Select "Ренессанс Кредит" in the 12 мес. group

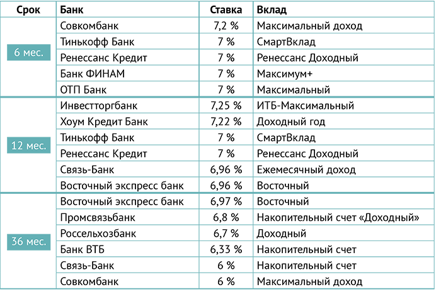[x=103, y=154]
